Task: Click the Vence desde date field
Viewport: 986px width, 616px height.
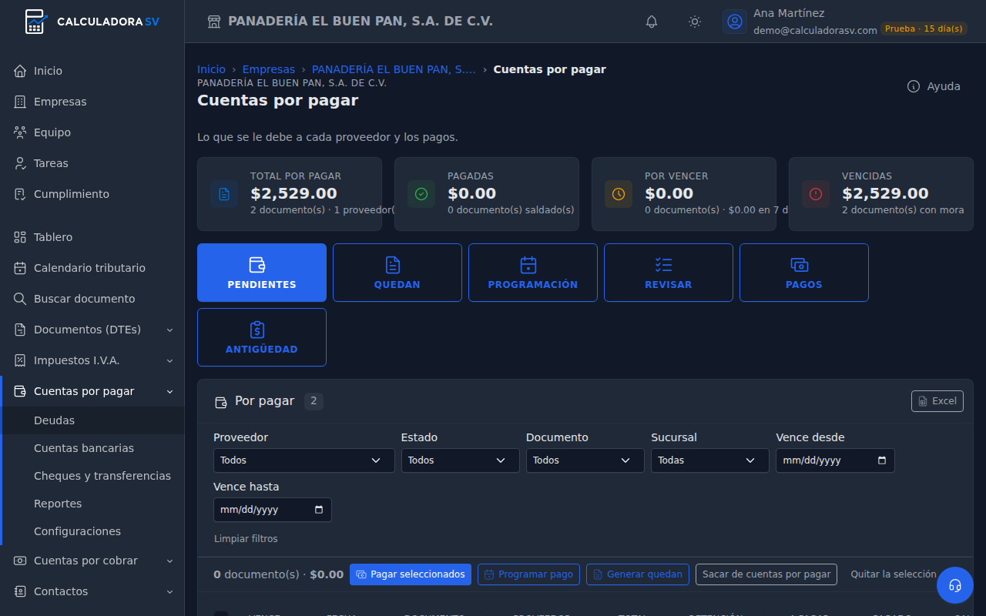Action: point(835,460)
